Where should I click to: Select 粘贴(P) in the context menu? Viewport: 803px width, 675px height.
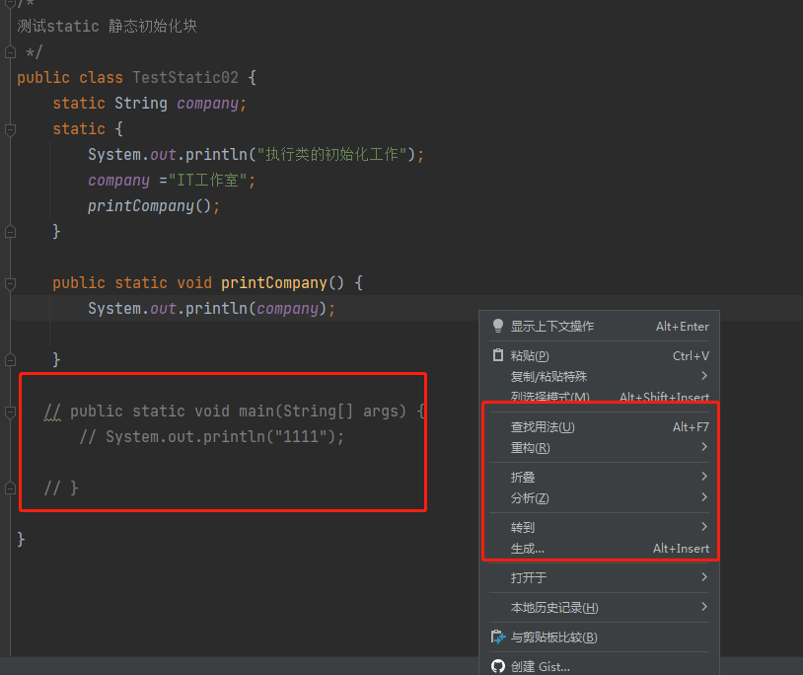point(599,355)
